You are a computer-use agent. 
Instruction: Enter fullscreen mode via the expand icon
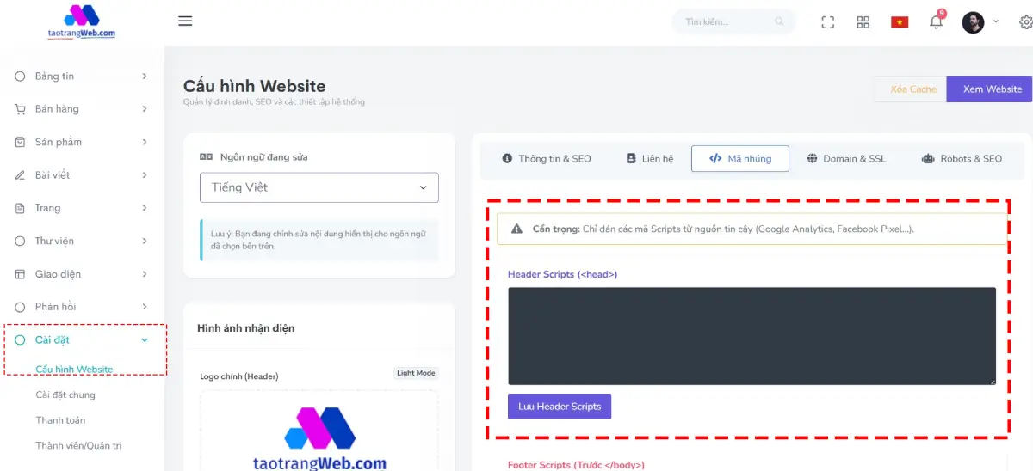coord(828,22)
